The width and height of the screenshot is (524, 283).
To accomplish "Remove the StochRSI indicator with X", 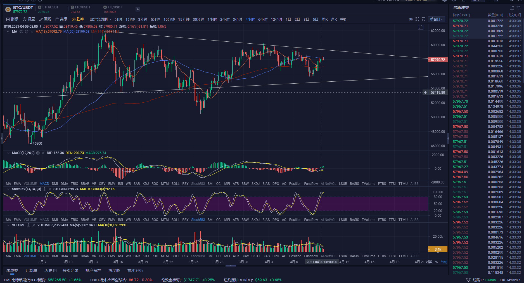I will pyautogui.click(x=50, y=189).
